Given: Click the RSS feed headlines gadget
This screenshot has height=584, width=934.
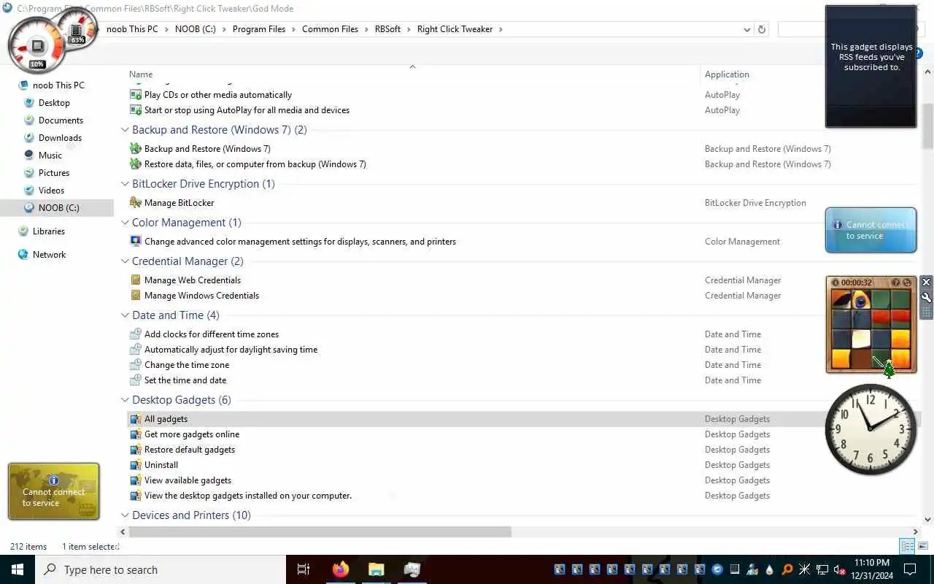Looking at the screenshot, I should pos(871,67).
